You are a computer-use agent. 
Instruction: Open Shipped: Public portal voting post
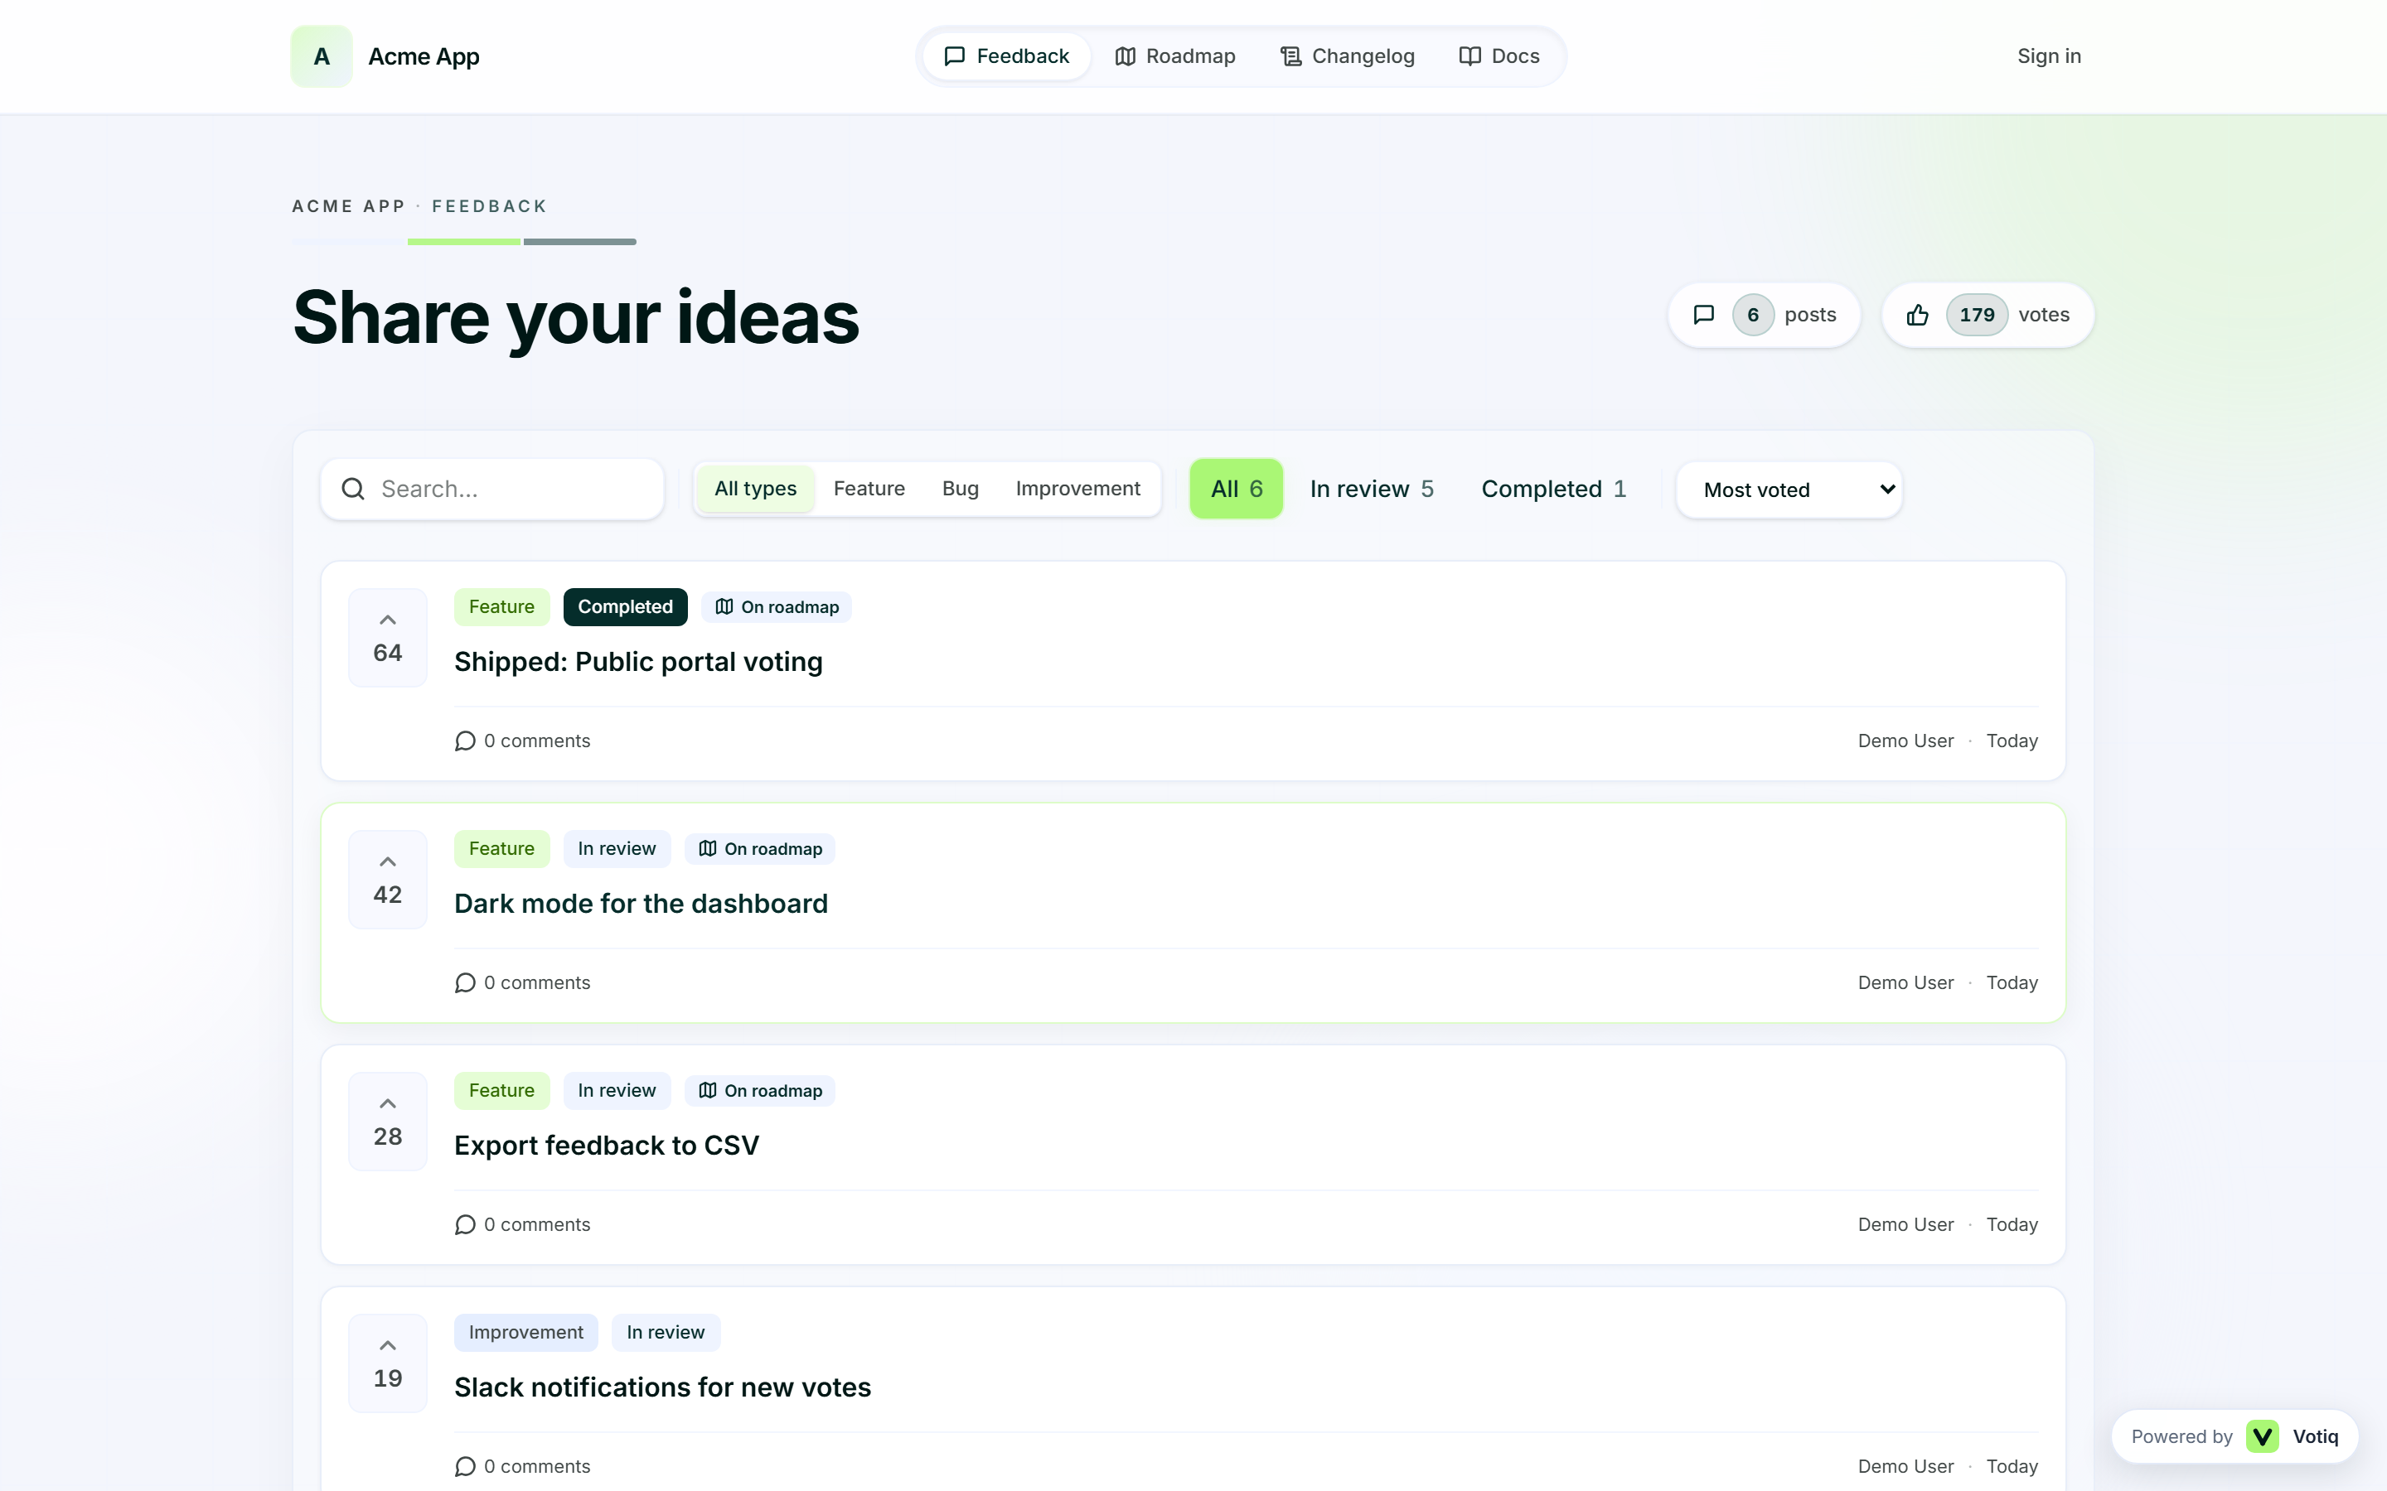coord(638,662)
